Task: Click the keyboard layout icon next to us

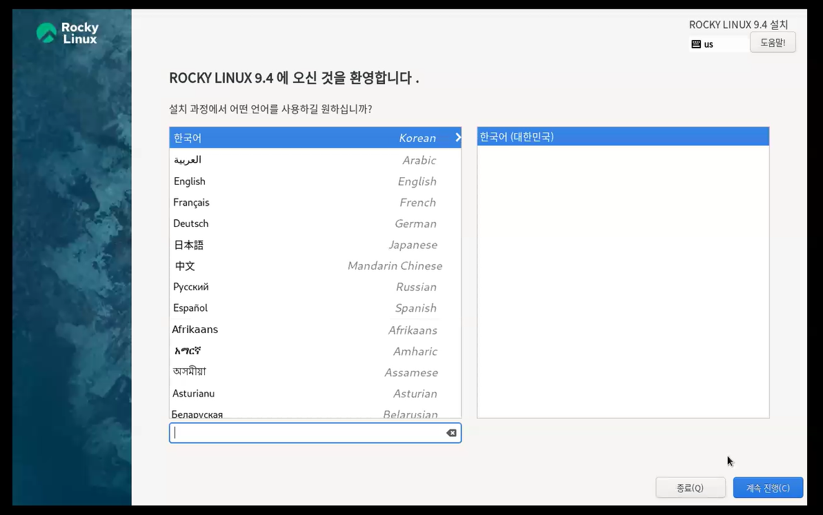Action: tap(696, 44)
